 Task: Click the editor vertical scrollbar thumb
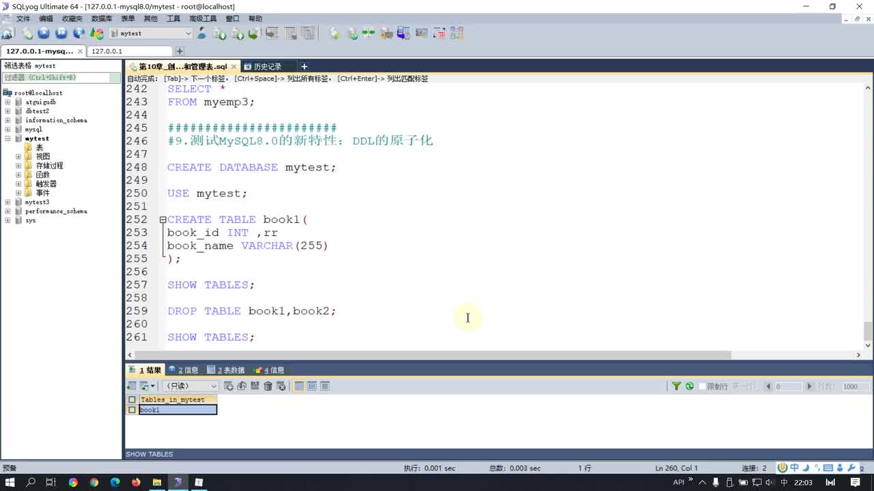point(868,331)
